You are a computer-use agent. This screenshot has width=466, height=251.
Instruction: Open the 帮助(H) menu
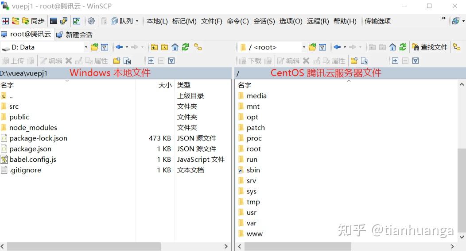point(345,21)
